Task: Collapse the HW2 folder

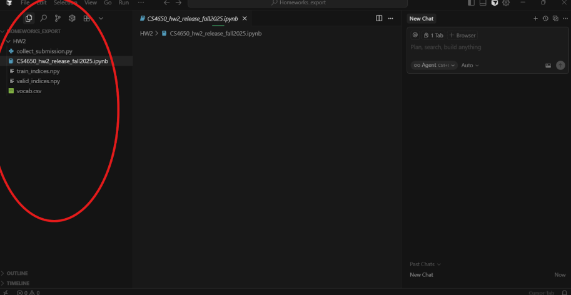Action: pos(19,41)
